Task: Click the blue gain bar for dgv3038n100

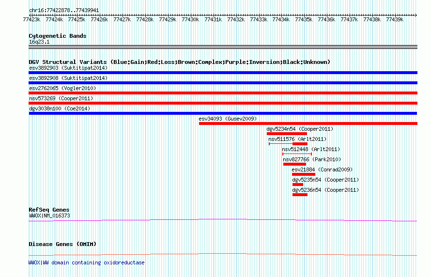Action: (223, 113)
